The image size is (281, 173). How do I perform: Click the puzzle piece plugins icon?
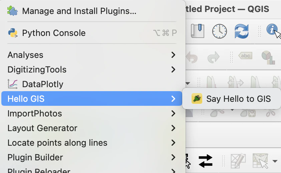click(x=12, y=11)
